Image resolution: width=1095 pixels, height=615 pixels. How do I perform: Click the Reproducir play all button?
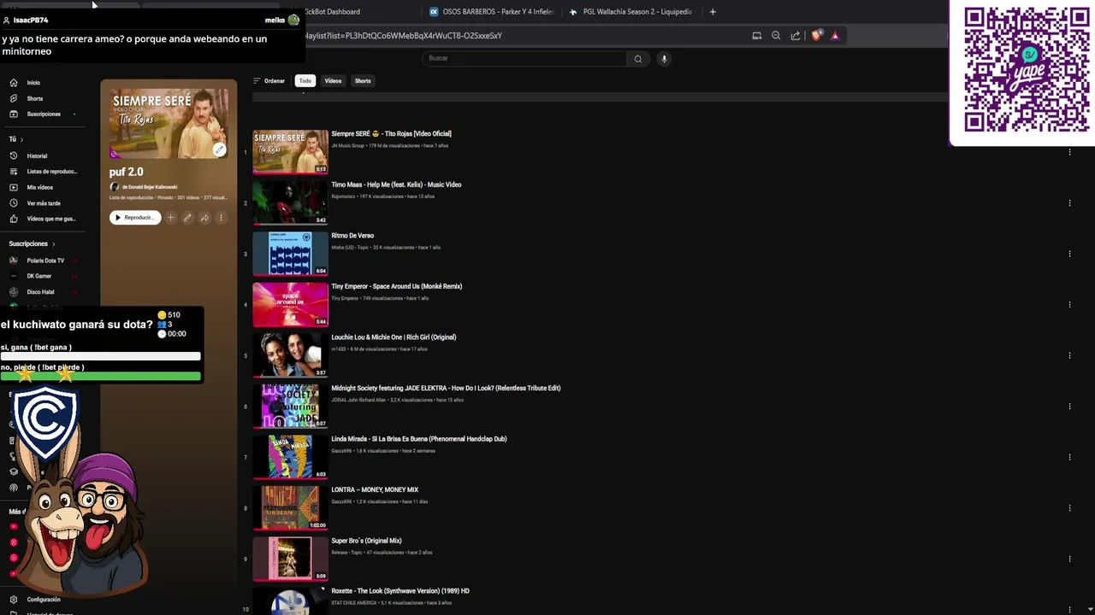[x=135, y=218]
